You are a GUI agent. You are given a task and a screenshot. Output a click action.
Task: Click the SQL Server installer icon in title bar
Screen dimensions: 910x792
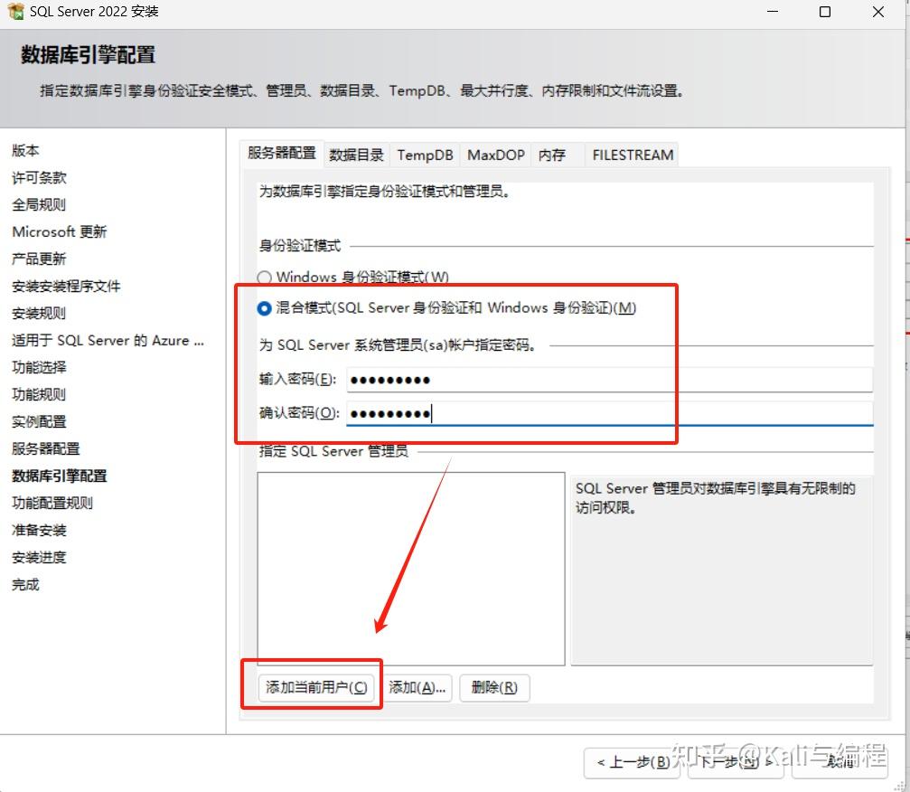(14, 12)
